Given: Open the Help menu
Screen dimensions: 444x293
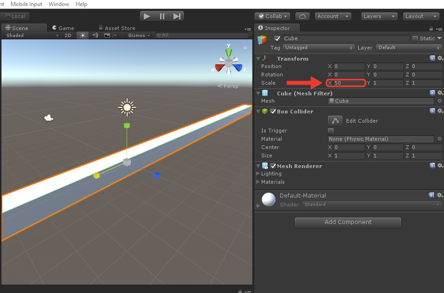Looking at the screenshot, I should click(81, 4).
